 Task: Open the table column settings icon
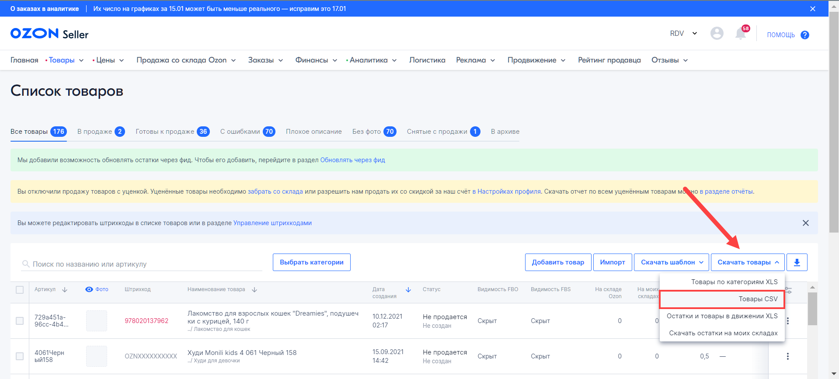[788, 290]
